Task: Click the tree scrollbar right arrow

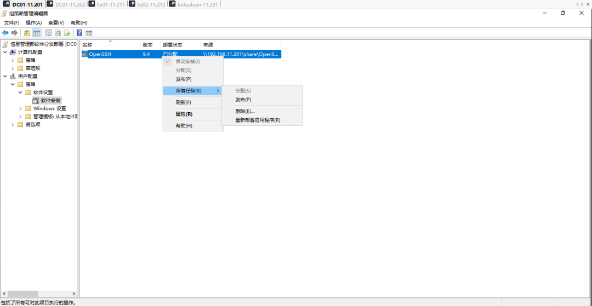Action: point(74,293)
